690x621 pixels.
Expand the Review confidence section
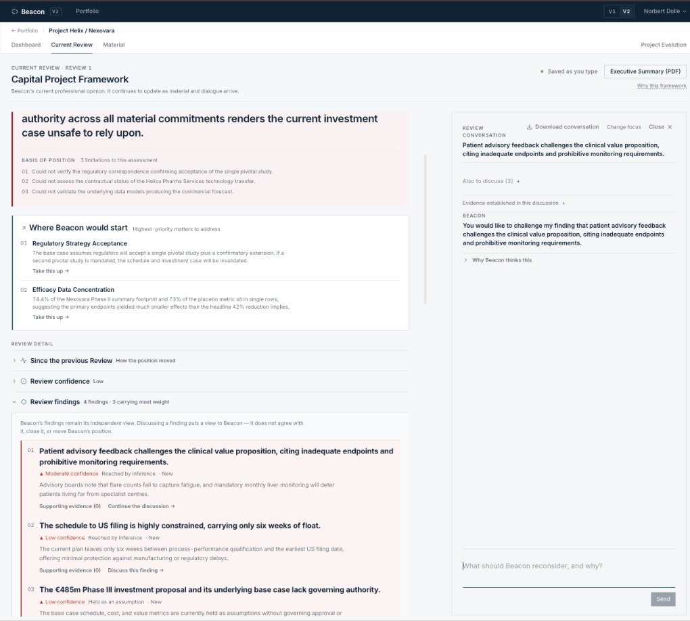click(x=210, y=381)
